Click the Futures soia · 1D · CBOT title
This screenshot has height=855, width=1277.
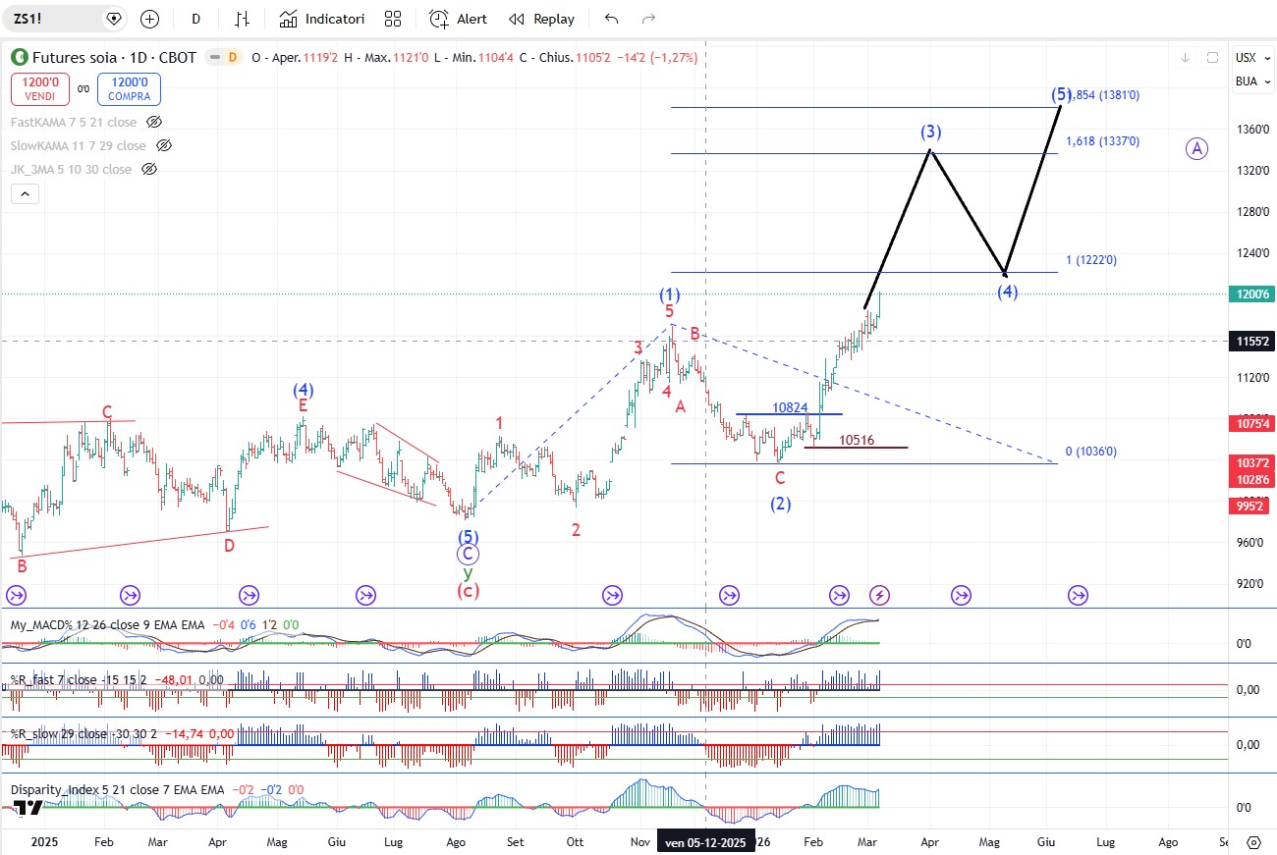[114, 57]
